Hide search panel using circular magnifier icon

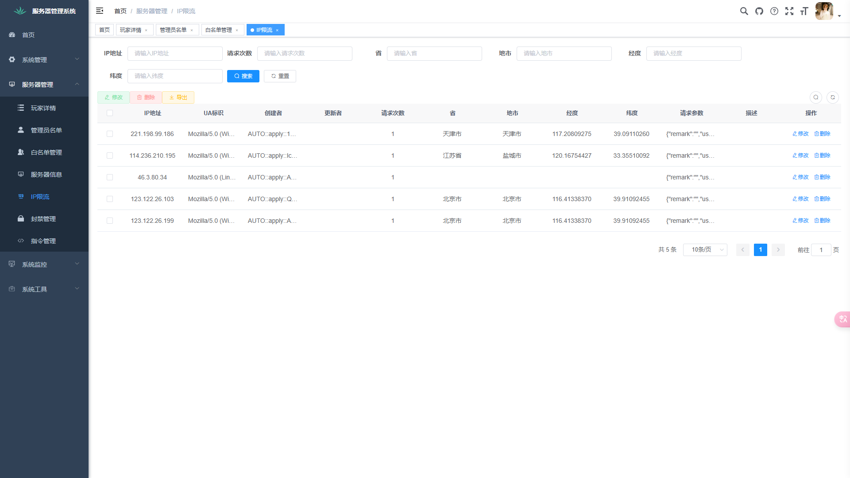tap(816, 97)
